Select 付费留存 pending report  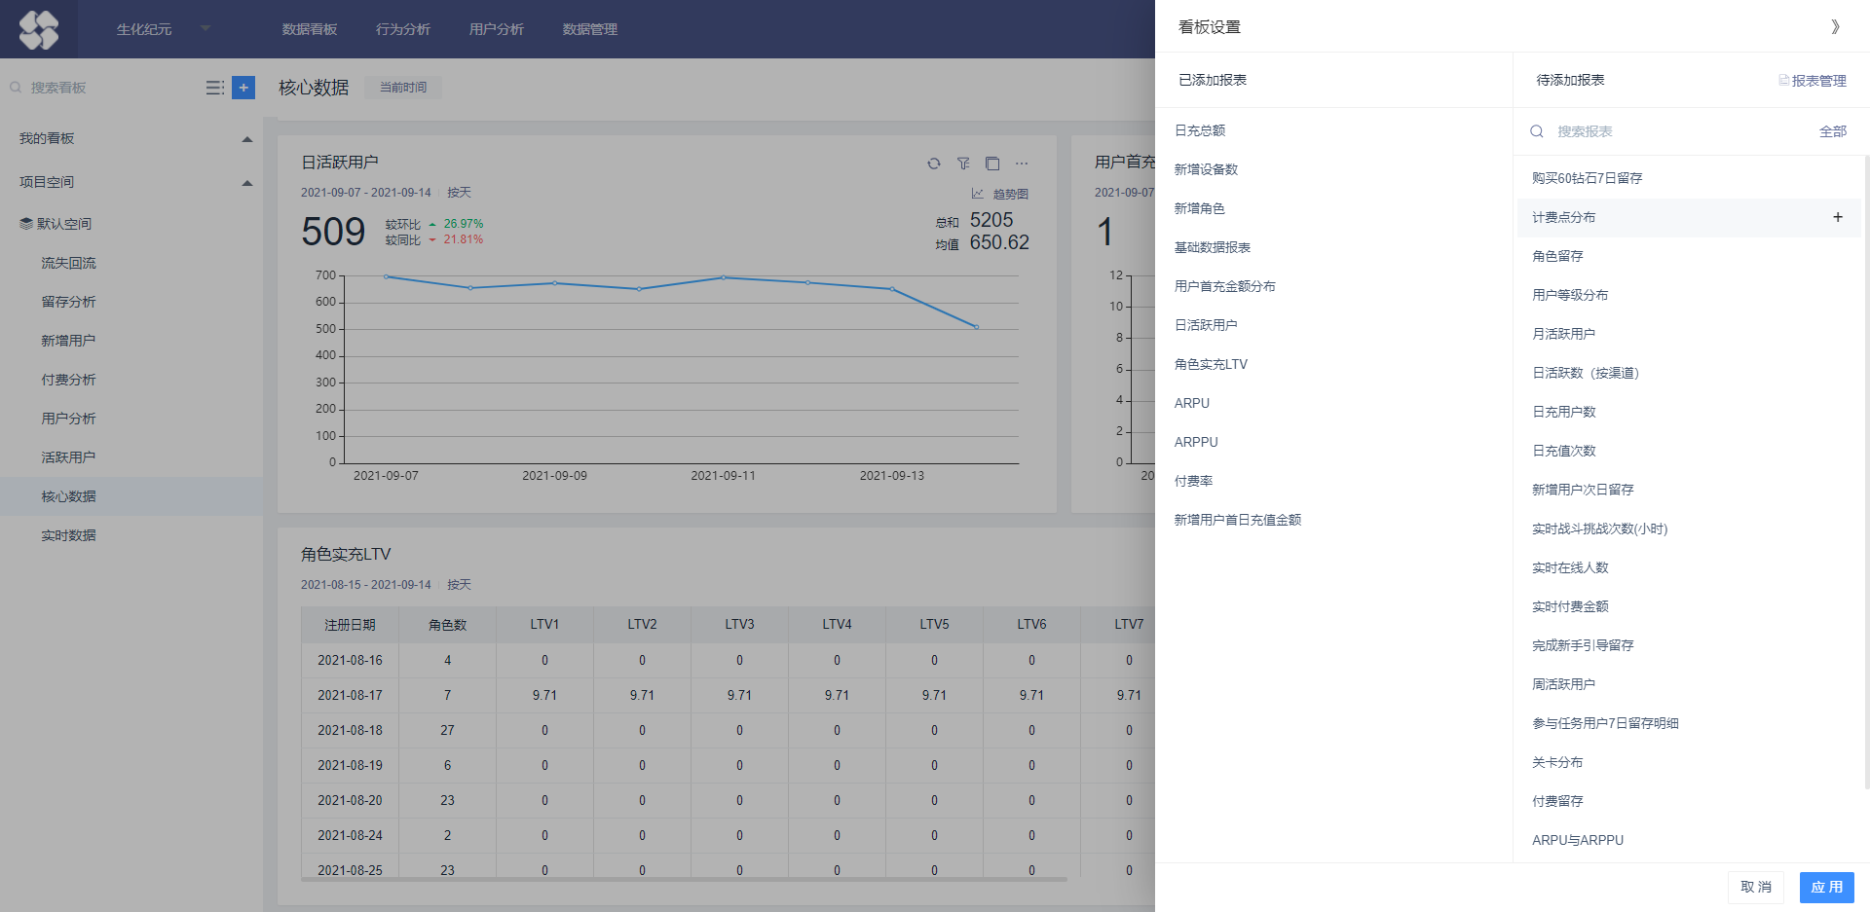click(1557, 801)
